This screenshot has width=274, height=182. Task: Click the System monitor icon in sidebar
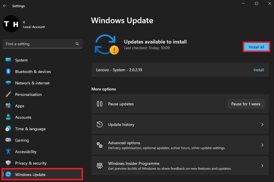[x=8, y=60]
